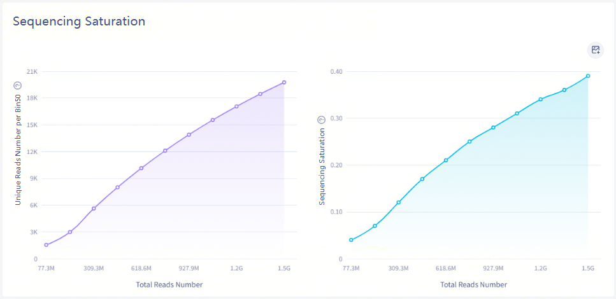Click the vertical Sequencing Saturation axis title

(x=322, y=167)
